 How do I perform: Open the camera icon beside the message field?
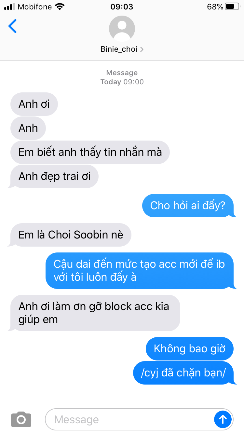coord(21,419)
